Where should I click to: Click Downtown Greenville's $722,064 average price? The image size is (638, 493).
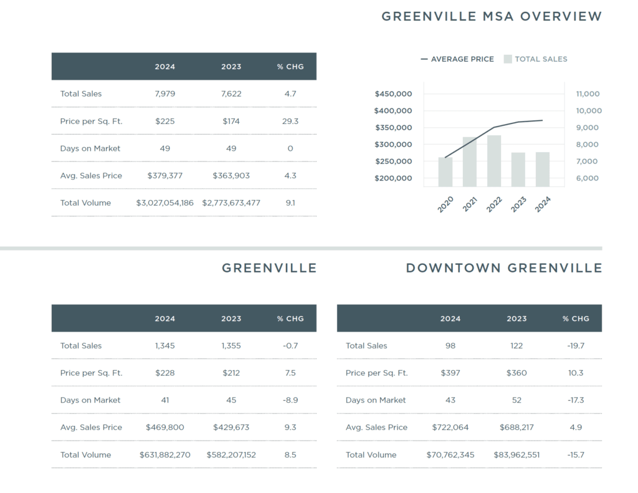click(450, 428)
